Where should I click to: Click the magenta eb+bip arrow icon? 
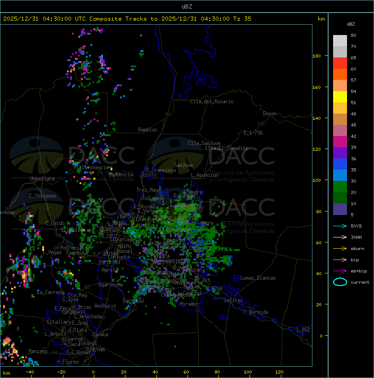click(340, 271)
